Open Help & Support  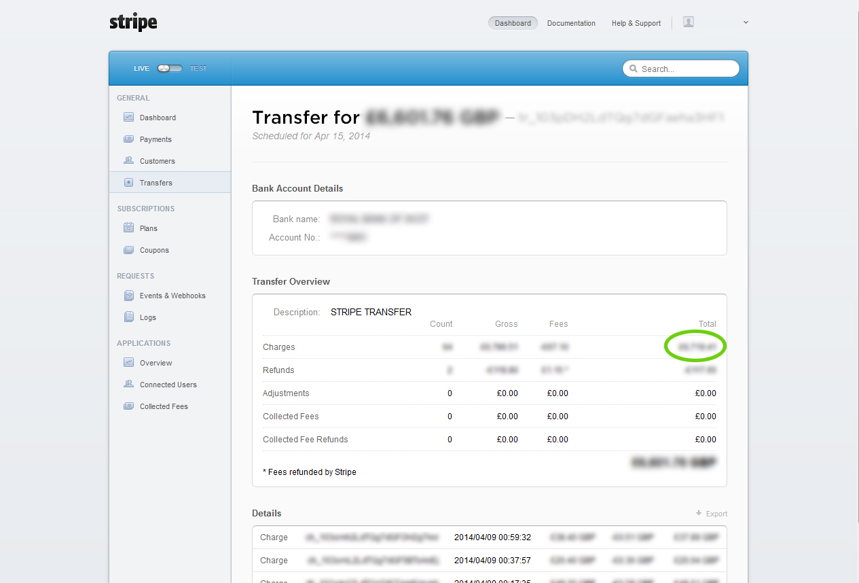click(636, 23)
